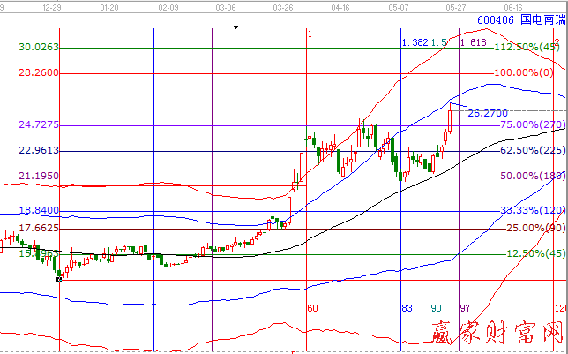
Task: Click the 26.2700 price annotation
Action: tap(487, 114)
